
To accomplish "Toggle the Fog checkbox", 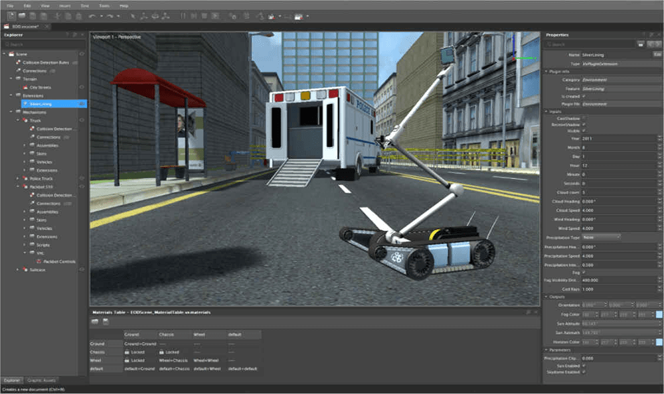I will pyautogui.click(x=584, y=272).
